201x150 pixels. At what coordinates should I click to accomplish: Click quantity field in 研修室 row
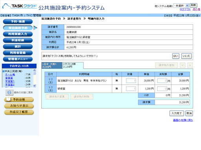point(131,89)
